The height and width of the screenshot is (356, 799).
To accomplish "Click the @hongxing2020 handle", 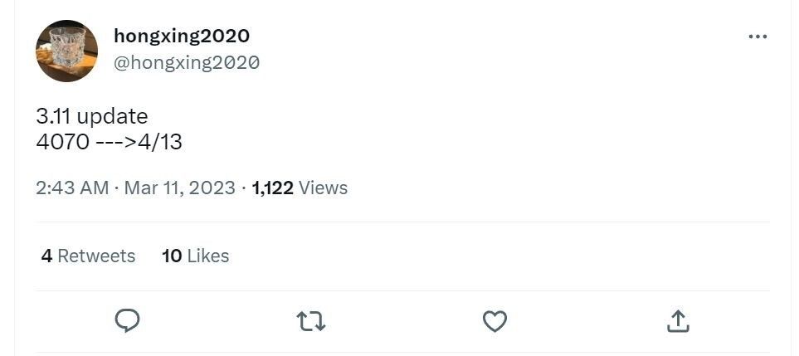I will 187,62.
